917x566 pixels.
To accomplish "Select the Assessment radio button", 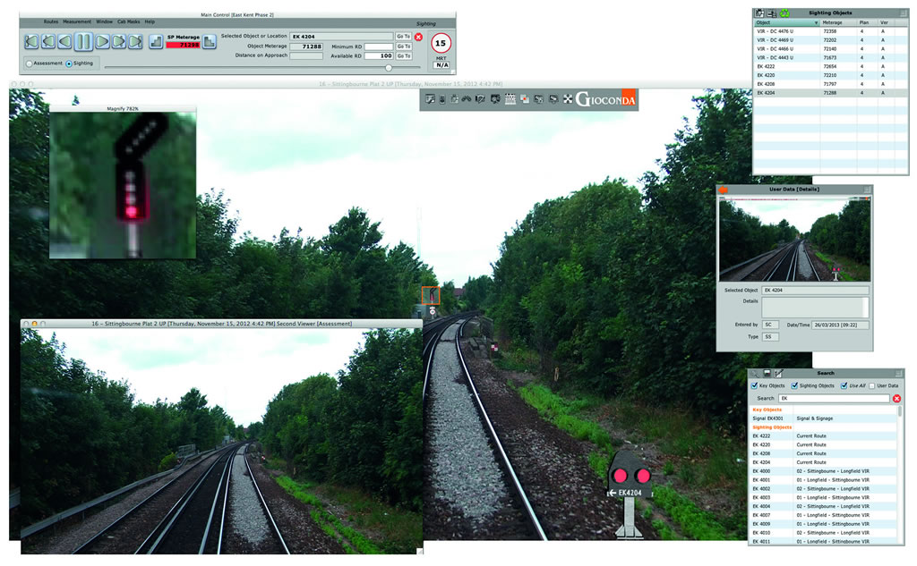I will click(x=30, y=63).
